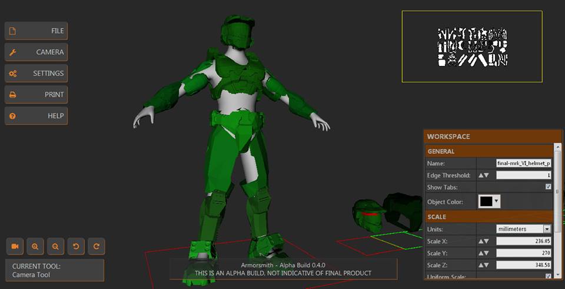Viewport: 565px width, 289px height.
Task: Click the Scale Y value field
Action: click(x=524, y=253)
